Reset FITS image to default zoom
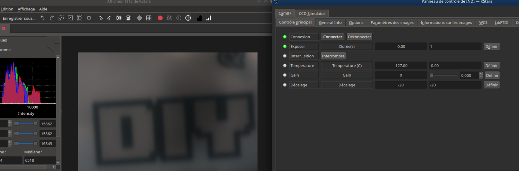 pos(80,18)
